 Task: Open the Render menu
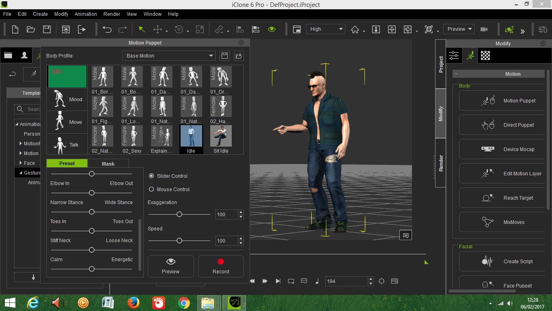112,14
